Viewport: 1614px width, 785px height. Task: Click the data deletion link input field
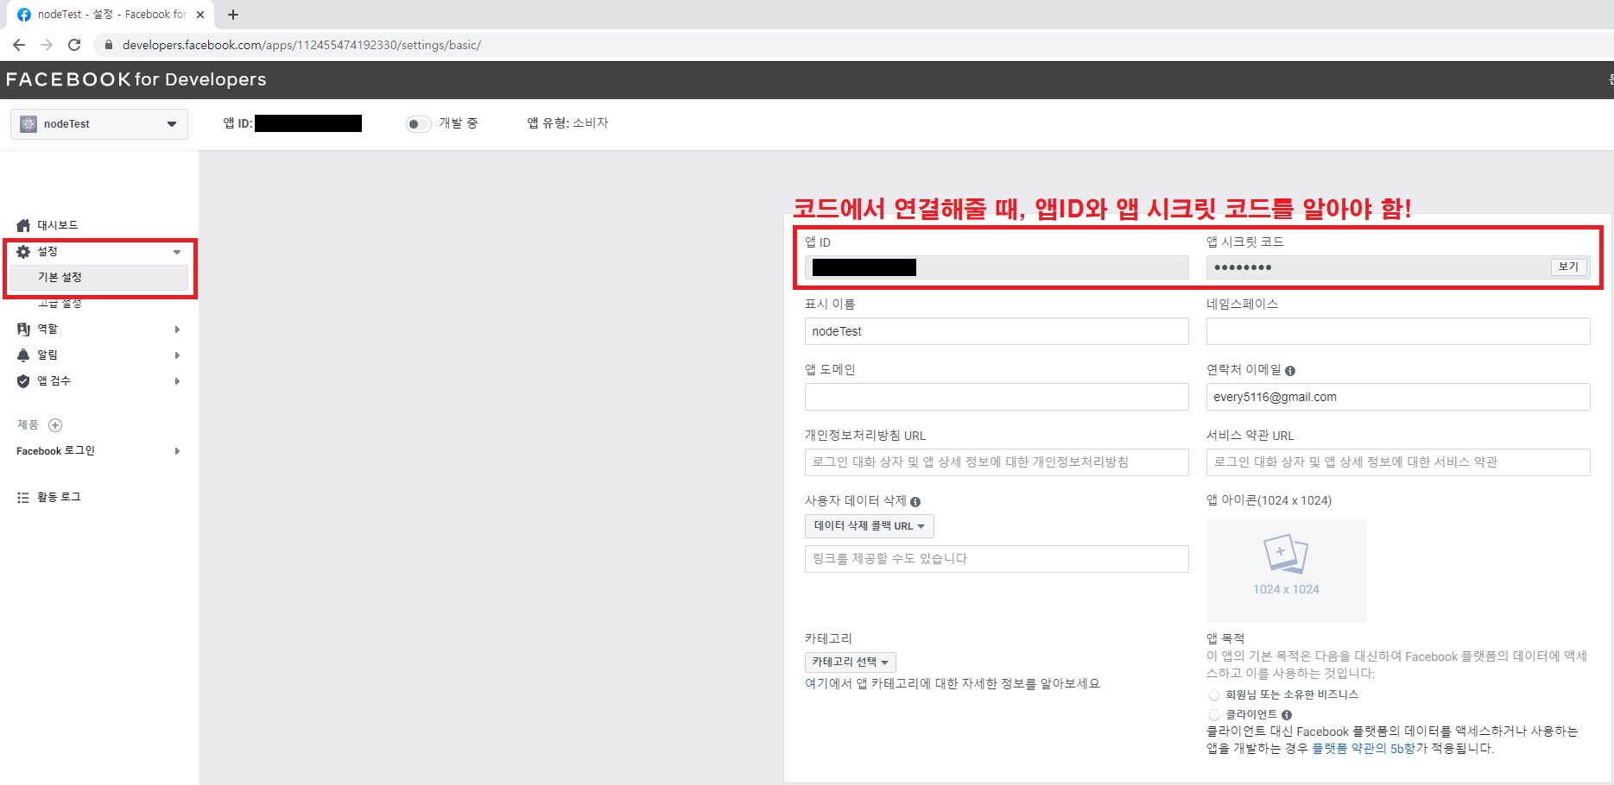coord(997,559)
